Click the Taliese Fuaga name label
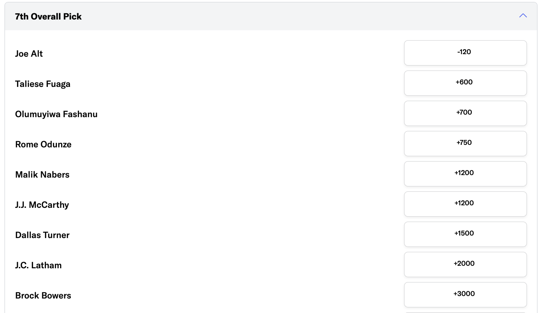542x313 pixels. click(43, 84)
